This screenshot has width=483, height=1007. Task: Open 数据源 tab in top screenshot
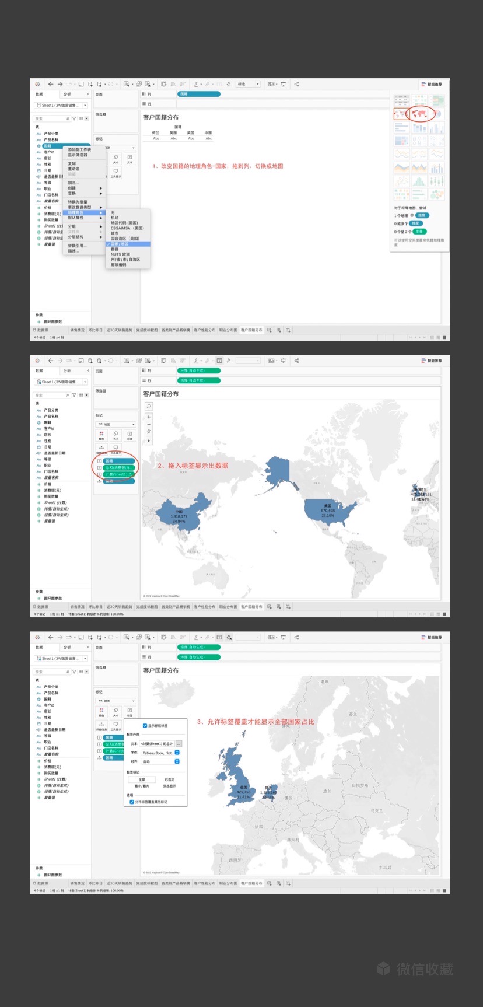[42, 330]
